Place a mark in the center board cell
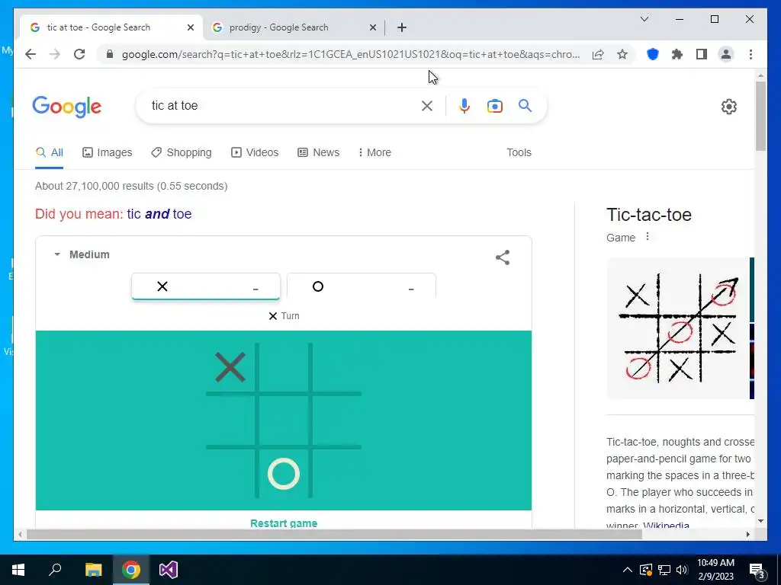The width and height of the screenshot is (781, 585). 284,420
